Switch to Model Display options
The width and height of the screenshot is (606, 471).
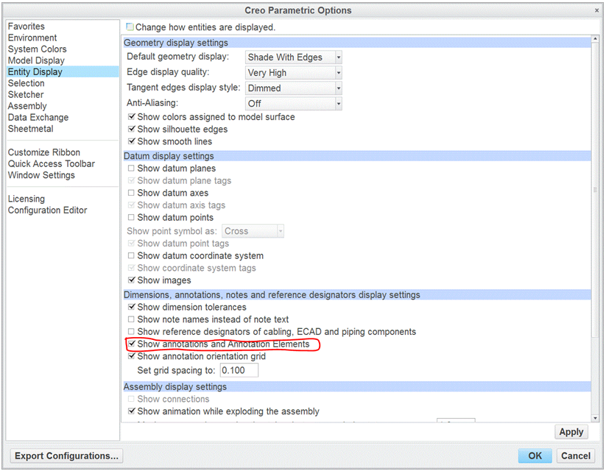pos(36,60)
